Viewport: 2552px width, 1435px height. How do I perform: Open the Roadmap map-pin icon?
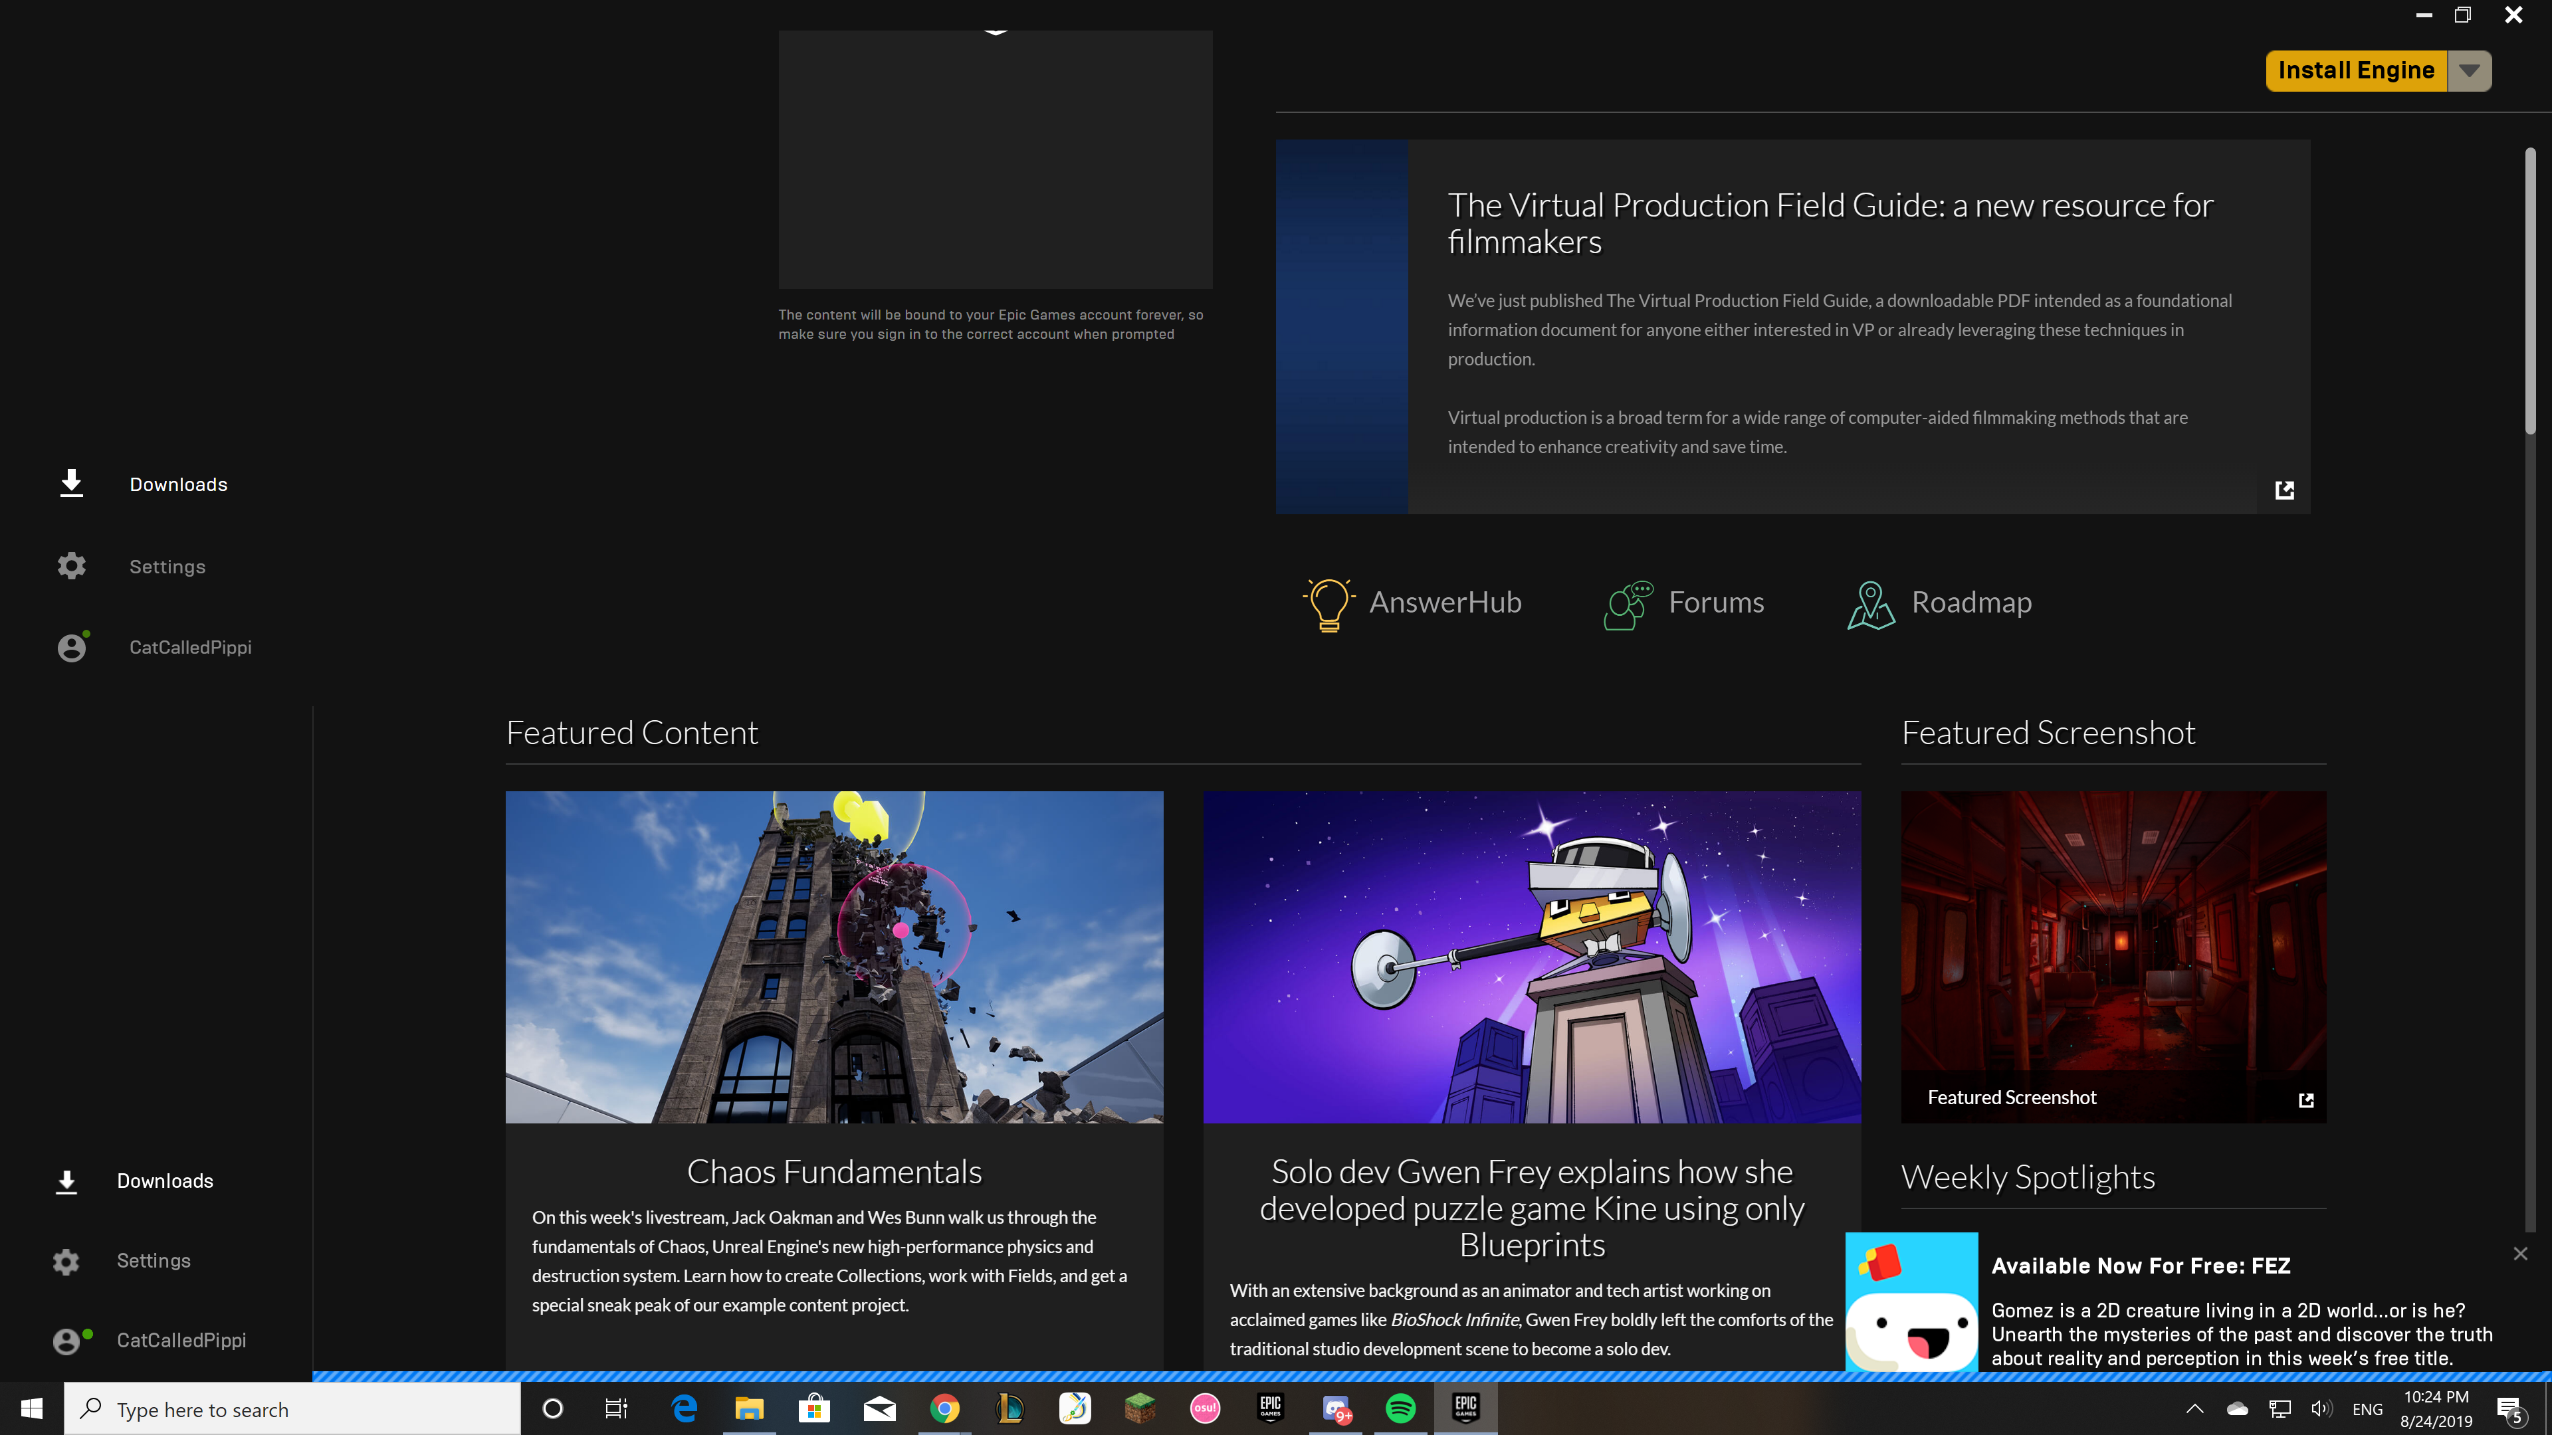(x=1871, y=604)
